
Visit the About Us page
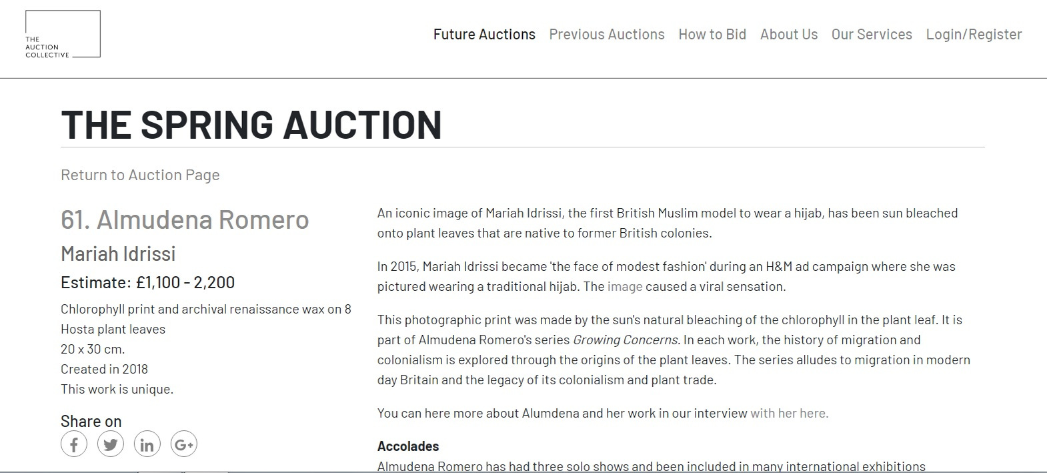(789, 35)
